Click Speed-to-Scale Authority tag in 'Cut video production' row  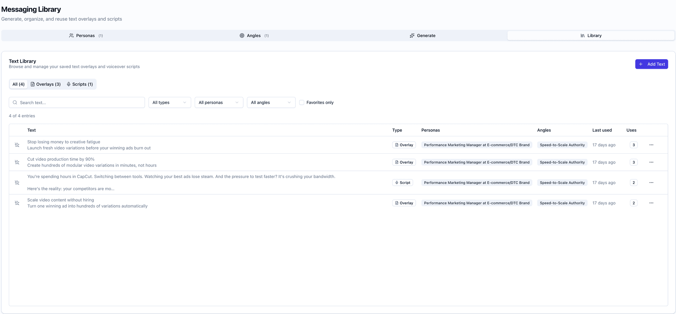(x=562, y=162)
